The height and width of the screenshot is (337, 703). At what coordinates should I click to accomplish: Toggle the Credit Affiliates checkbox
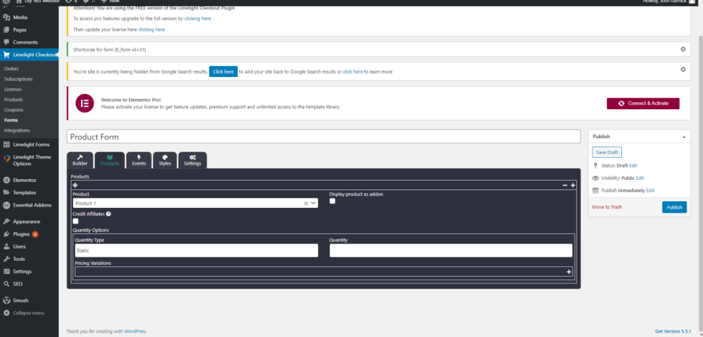76,221
